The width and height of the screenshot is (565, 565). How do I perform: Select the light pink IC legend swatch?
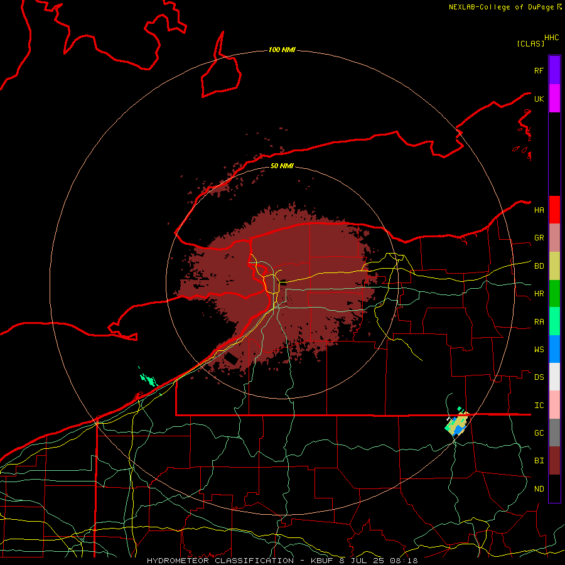tap(554, 405)
